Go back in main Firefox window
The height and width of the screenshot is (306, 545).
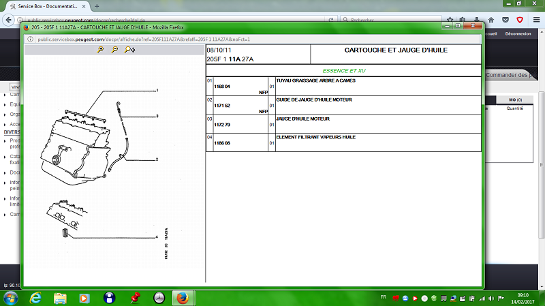(x=9, y=20)
